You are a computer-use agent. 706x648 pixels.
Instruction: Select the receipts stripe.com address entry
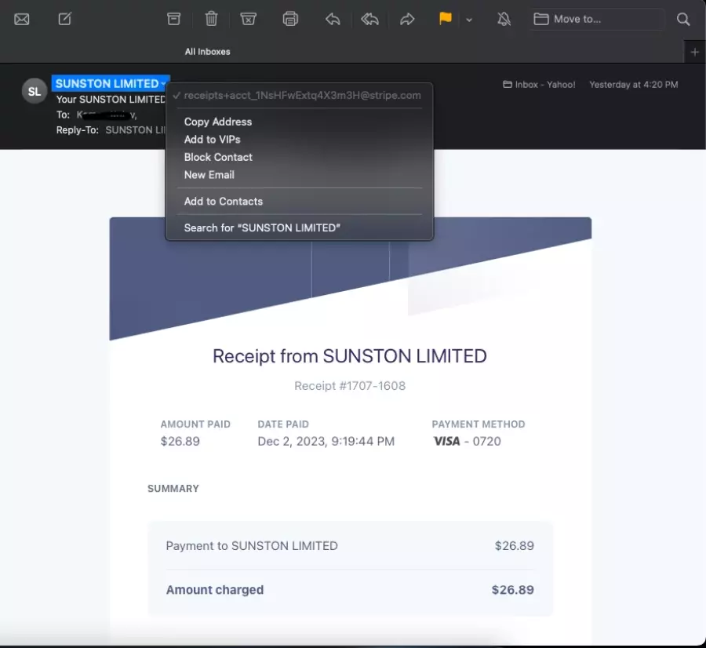300,96
